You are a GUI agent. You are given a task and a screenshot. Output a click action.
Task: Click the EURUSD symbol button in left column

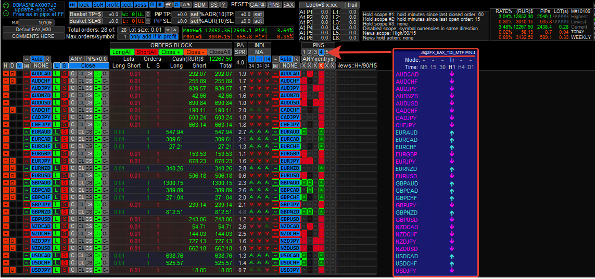tap(41, 176)
